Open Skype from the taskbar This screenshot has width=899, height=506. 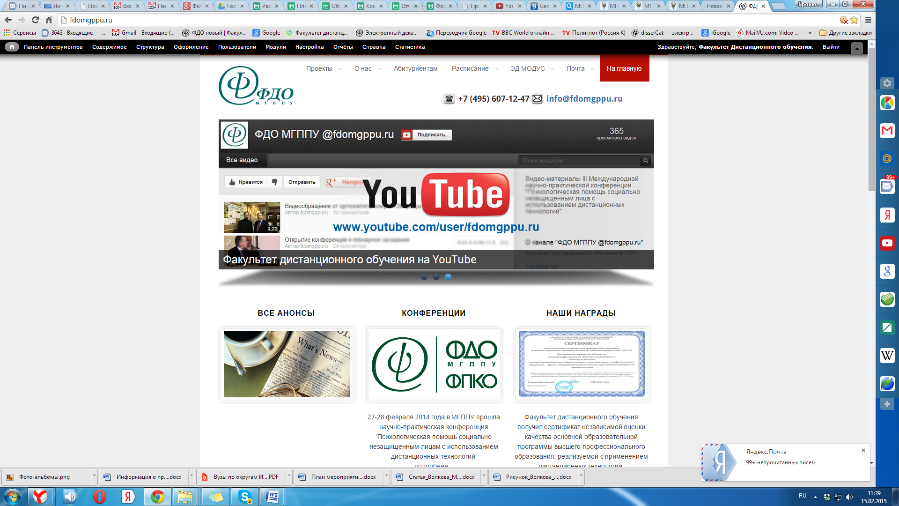[244, 497]
